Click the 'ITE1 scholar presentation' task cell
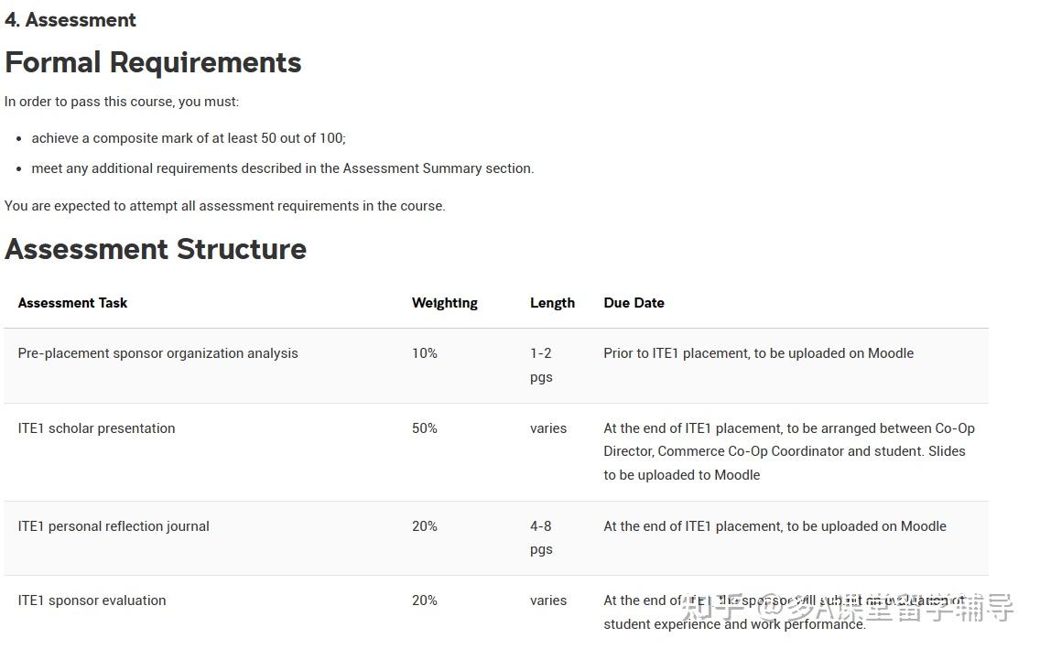Image resolution: width=1040 pixels, height=649 pixels. coord(96,428)
